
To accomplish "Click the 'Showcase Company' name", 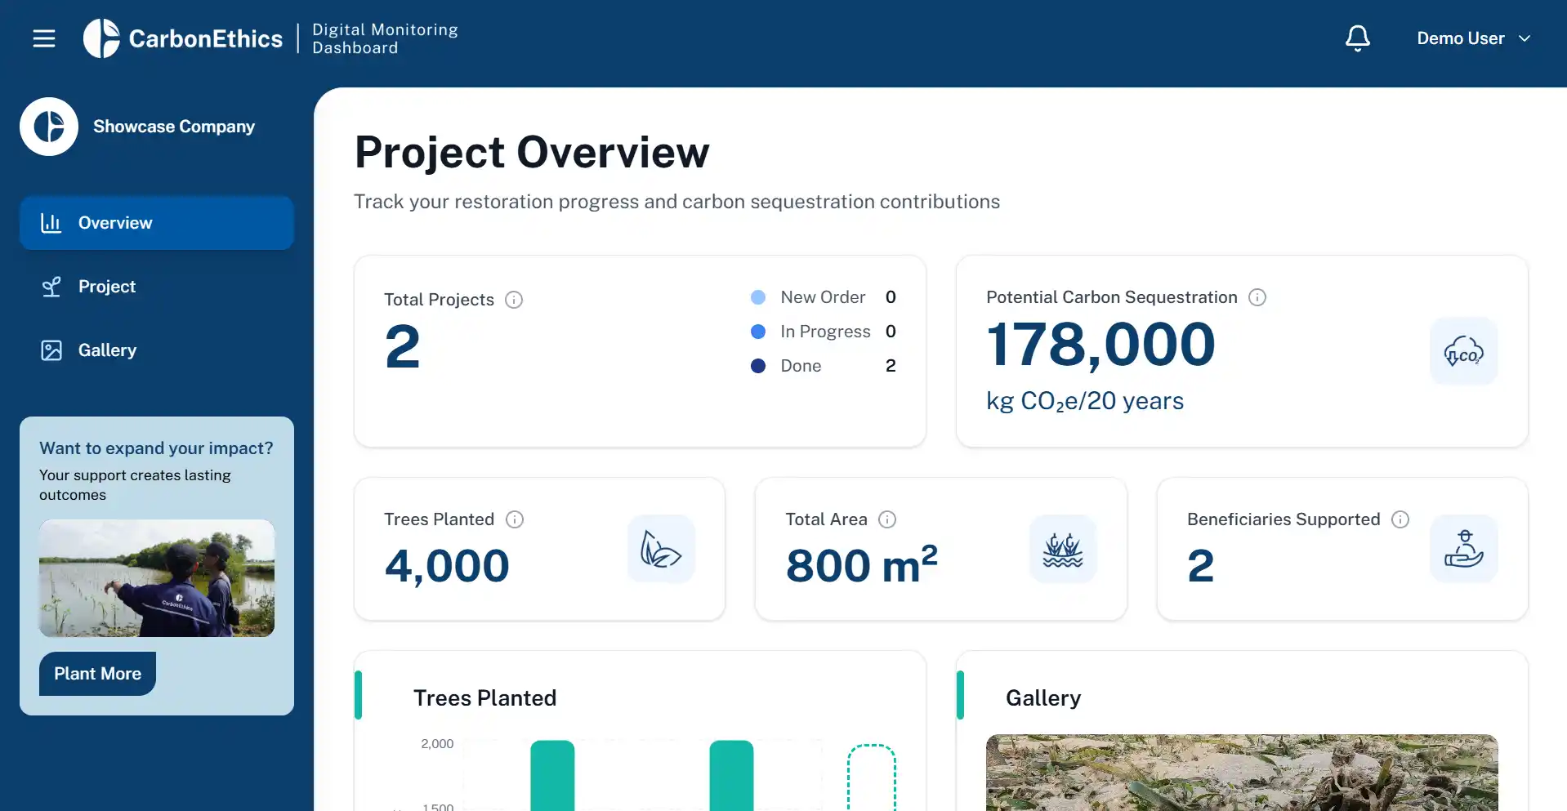I will 174,127.
